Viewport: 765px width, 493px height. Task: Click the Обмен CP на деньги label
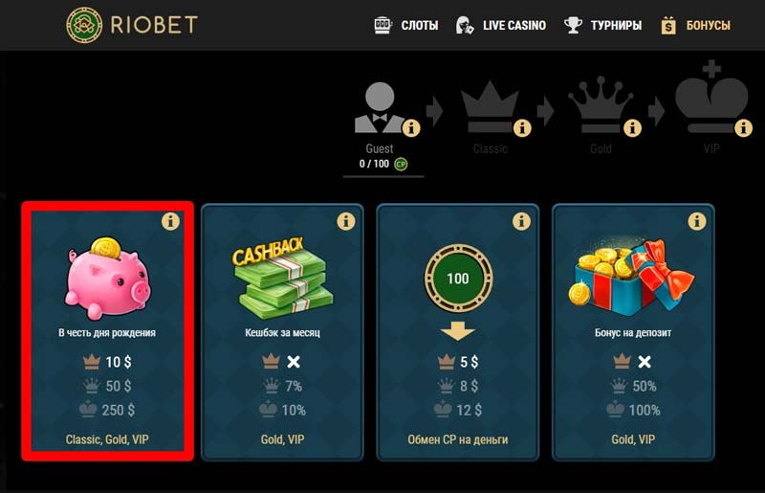[458, 439]
